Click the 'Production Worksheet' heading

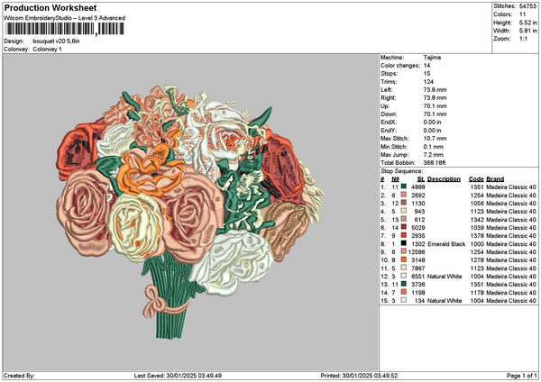50,7
